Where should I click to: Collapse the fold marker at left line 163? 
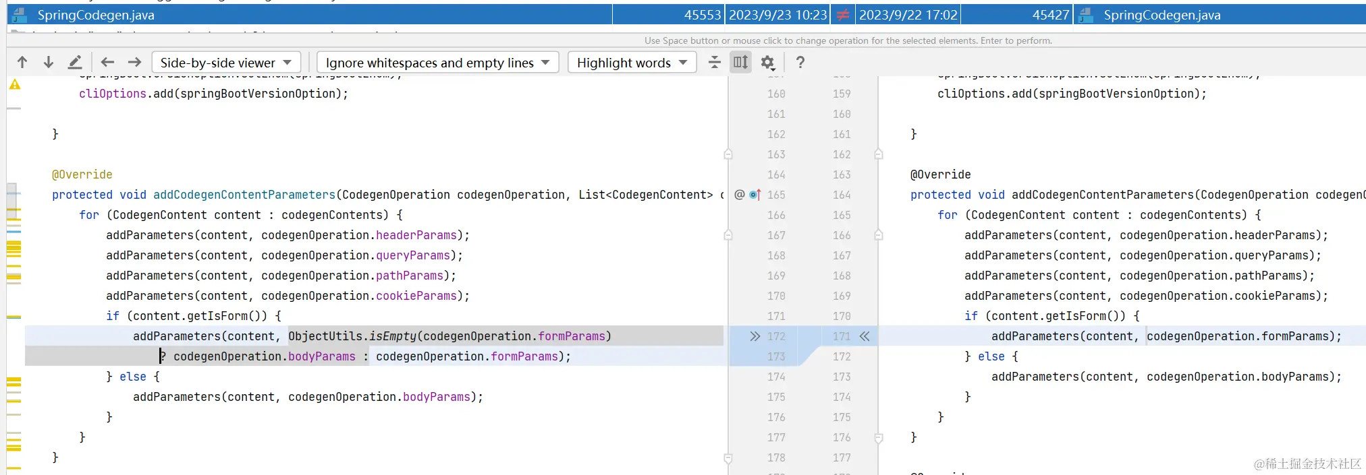(728, 154)
